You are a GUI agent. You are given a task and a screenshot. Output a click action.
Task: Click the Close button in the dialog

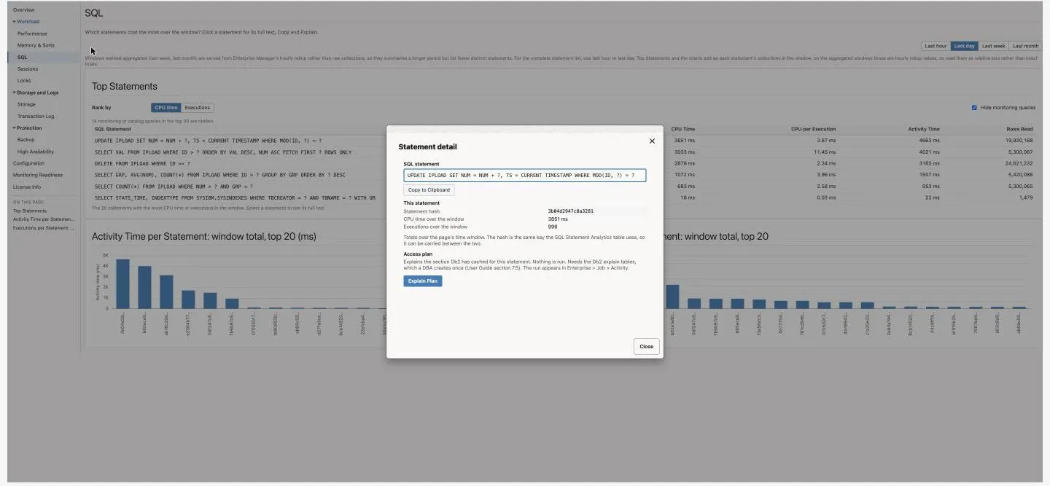click(646, 347)
